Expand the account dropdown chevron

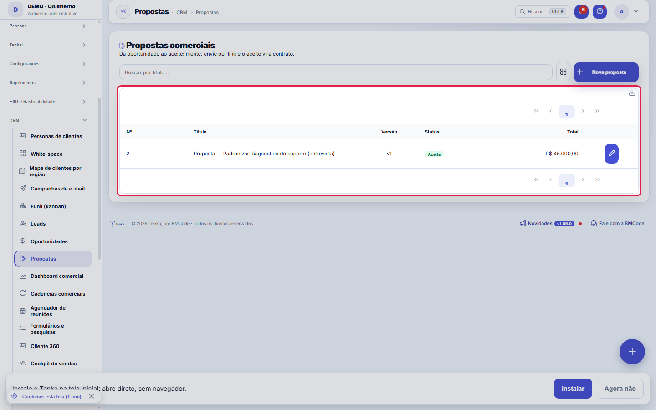pyautogui.click(x=636, y=11)
